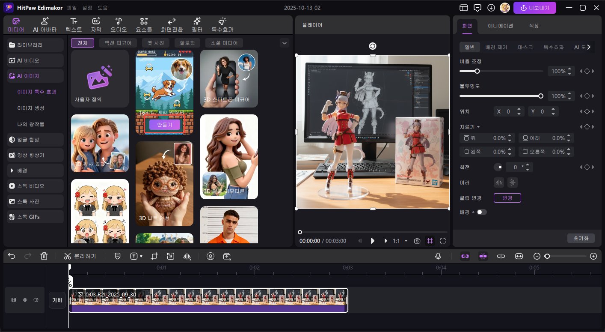The height and width of the screenshot is (332, 605).
Task: Select the 3D 니트 인형 effect thumbnail
Action: [164, 183]
